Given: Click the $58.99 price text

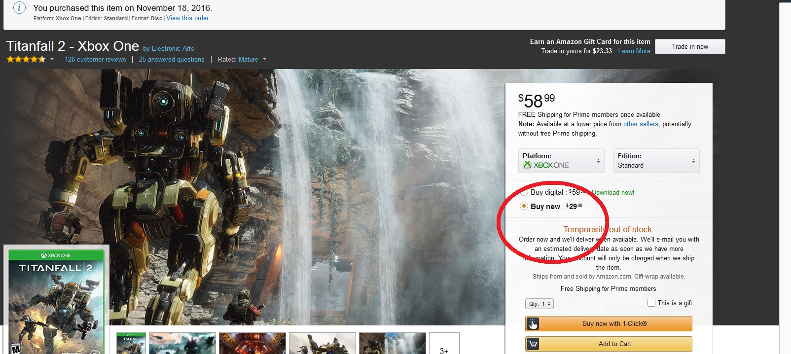Looking at the screenshot, I should (537, 100).
